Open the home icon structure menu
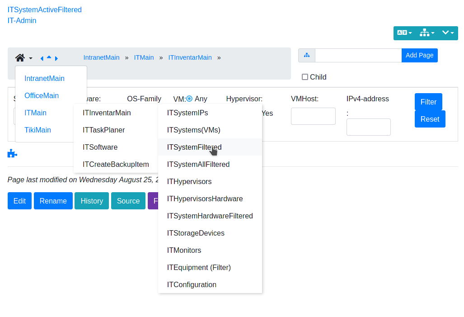 point(23,58)
